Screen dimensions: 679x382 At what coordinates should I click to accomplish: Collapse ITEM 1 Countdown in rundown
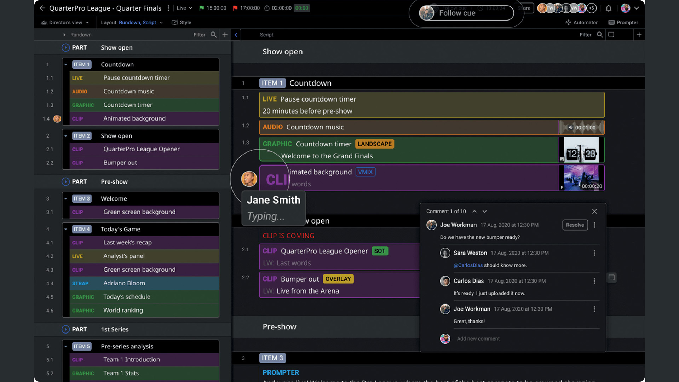[66, 65]
